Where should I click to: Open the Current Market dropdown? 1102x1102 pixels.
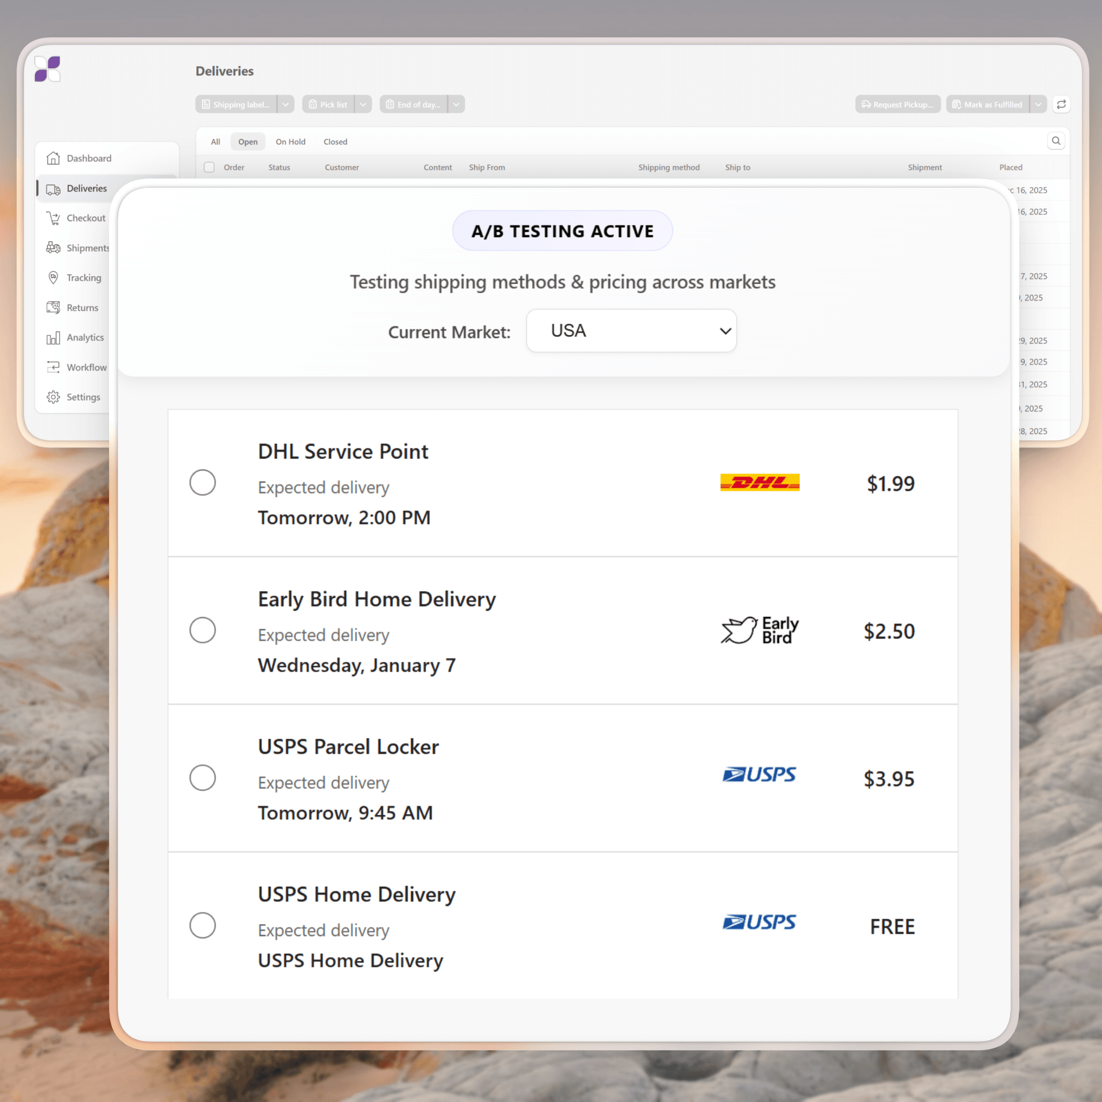(x=630, y=331)
